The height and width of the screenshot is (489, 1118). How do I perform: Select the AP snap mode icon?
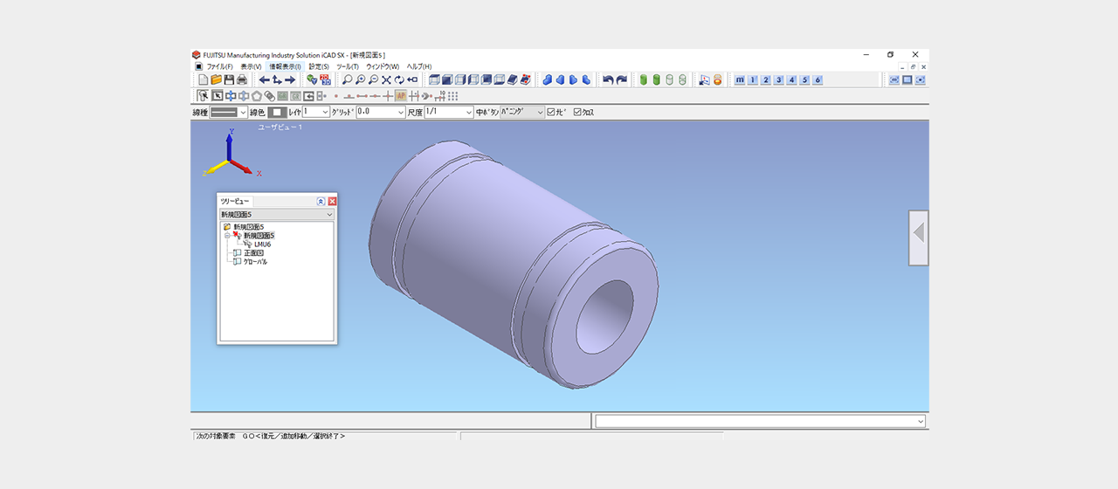[401, 96]
